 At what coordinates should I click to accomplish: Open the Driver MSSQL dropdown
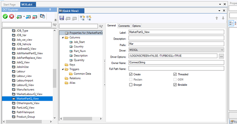click(x=222, y=50)
